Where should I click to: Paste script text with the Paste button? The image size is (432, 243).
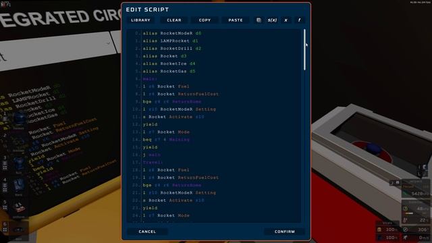pos(236,20)
